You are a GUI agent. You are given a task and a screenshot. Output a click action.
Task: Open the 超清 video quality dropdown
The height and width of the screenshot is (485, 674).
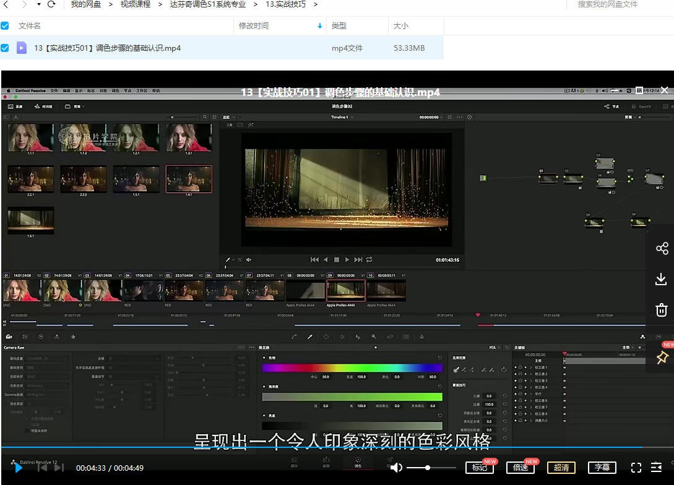coord(561,468)
